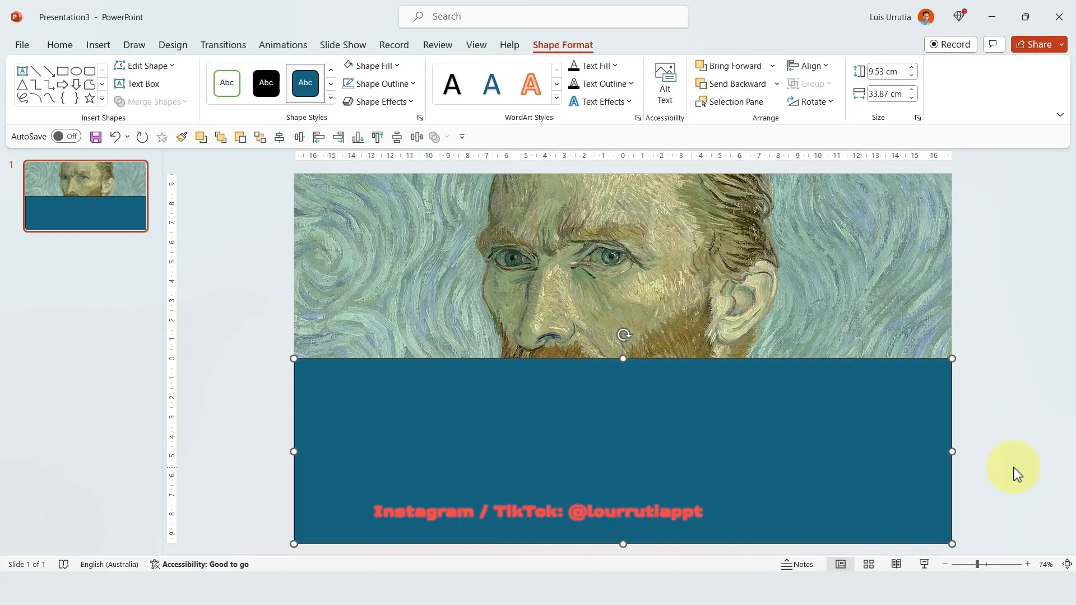The width and height of the screenshot is (1076, 605).
Task: Open the Shape Effects dropdown
Action: tap(378, 101)
